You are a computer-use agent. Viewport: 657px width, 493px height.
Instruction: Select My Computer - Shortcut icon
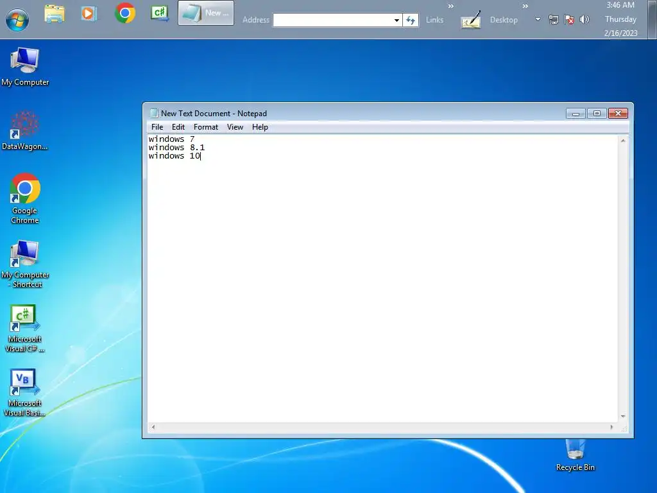(x=25, y=264)
